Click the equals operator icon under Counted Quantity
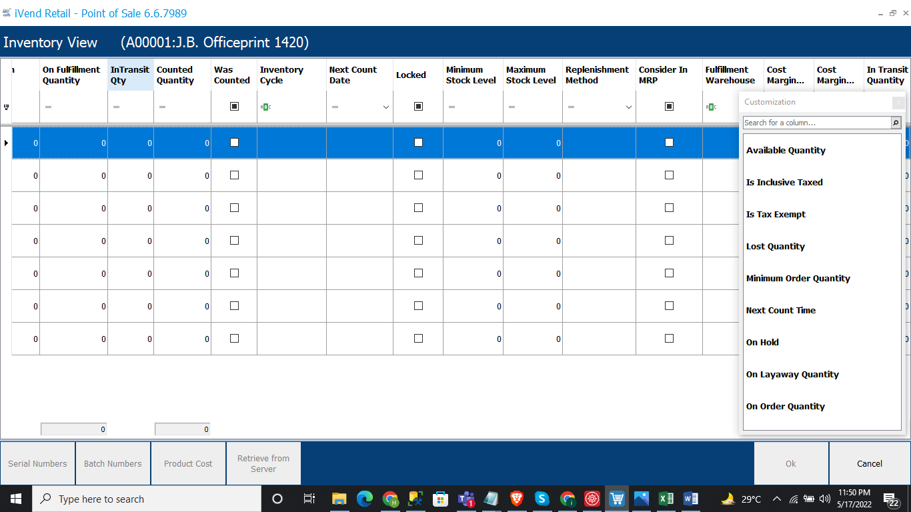This screenshot has height=512, width=911. [x=162, y=107]
